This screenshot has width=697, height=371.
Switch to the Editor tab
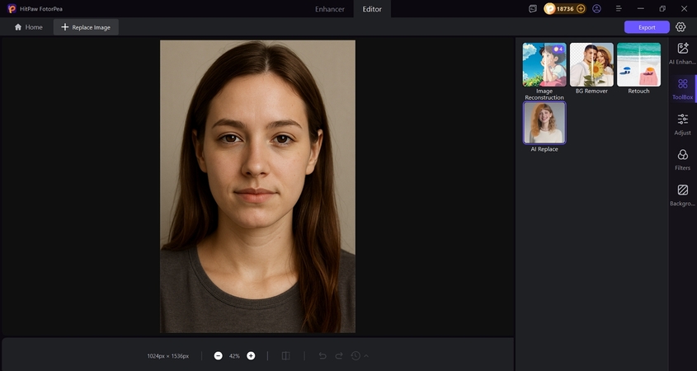[373, 9]
